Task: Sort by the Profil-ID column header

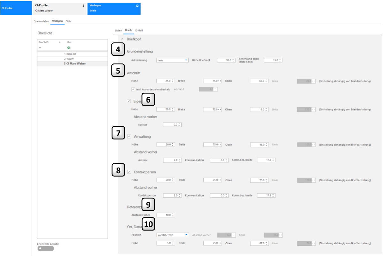Action: (x=43, y=42)
